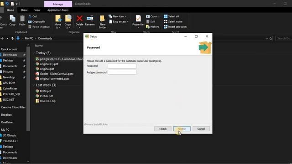Click Select none in the ribbon
Image resolution: width=292 pixels, height=164 pixels.
tap(173, 21)
